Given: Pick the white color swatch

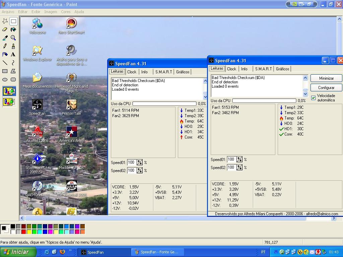Looking at the screenshot, I should 13,232.
